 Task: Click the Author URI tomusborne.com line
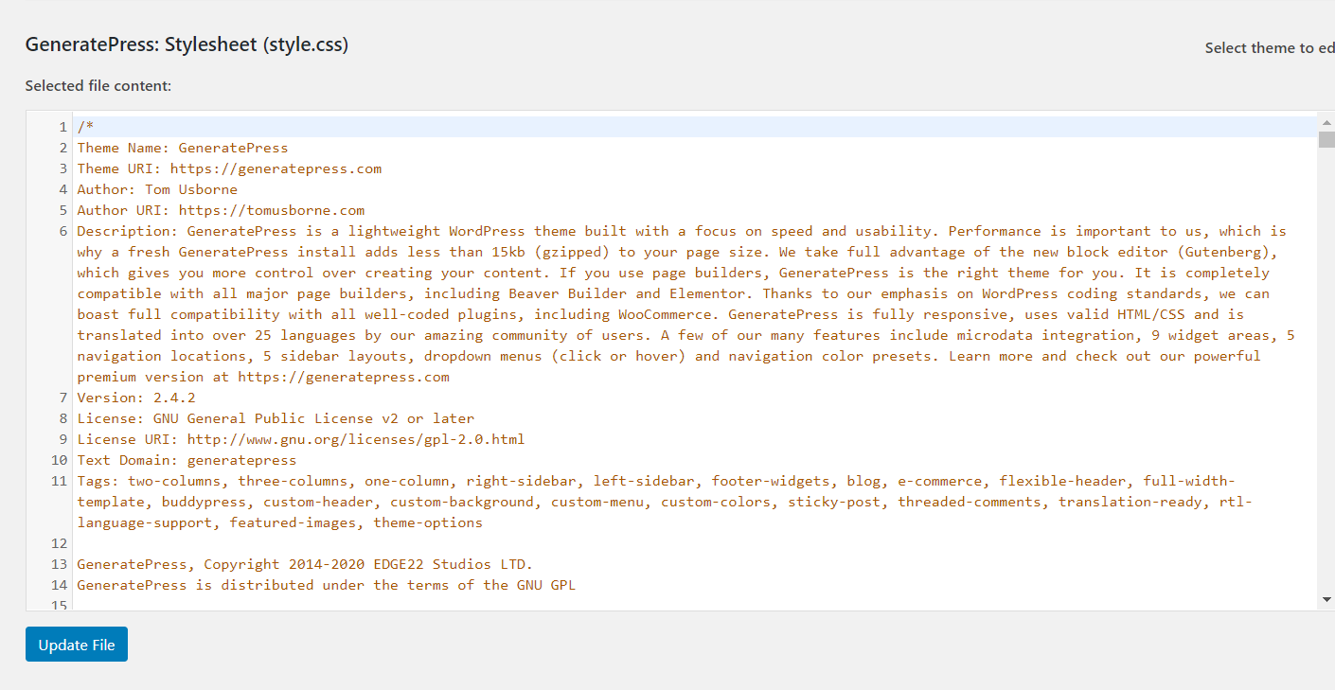(221, 210)
